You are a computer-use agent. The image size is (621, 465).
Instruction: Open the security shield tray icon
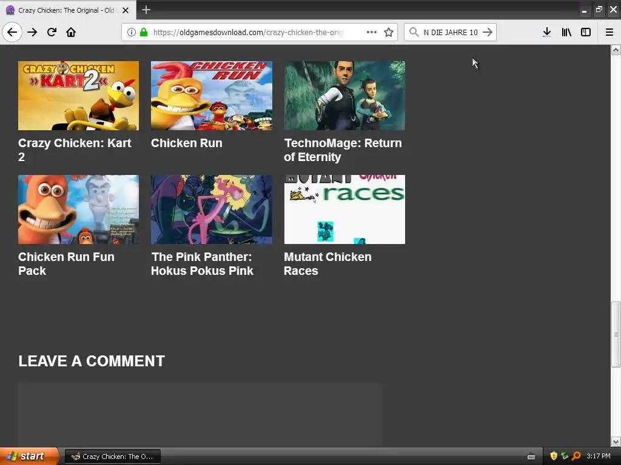click(x=554, y=457)
